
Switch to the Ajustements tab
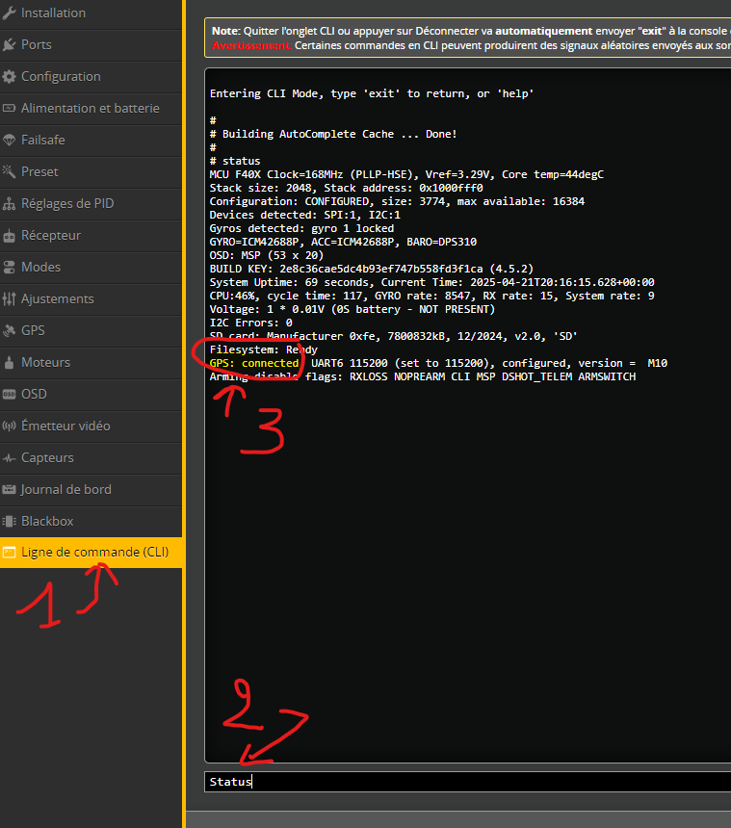point(57,298)
